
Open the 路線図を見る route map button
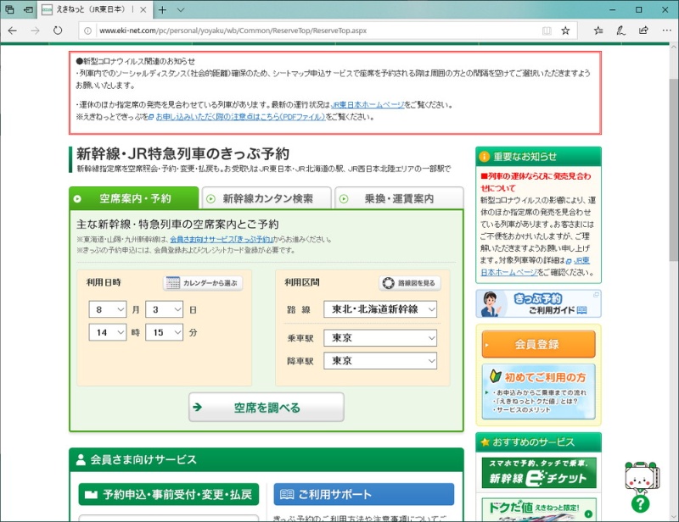click(x=409, y=283)
